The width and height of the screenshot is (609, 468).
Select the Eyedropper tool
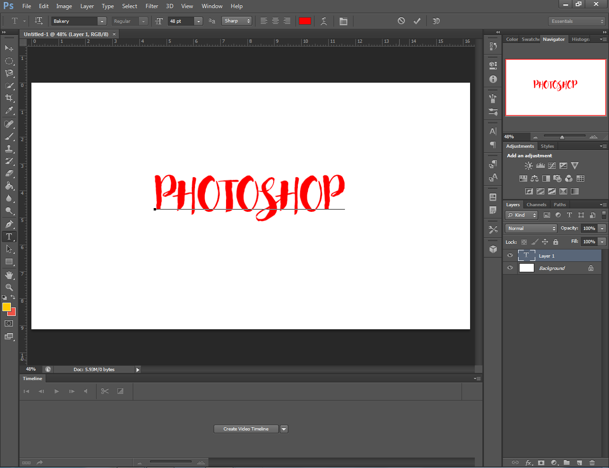[x=9, y=110]
